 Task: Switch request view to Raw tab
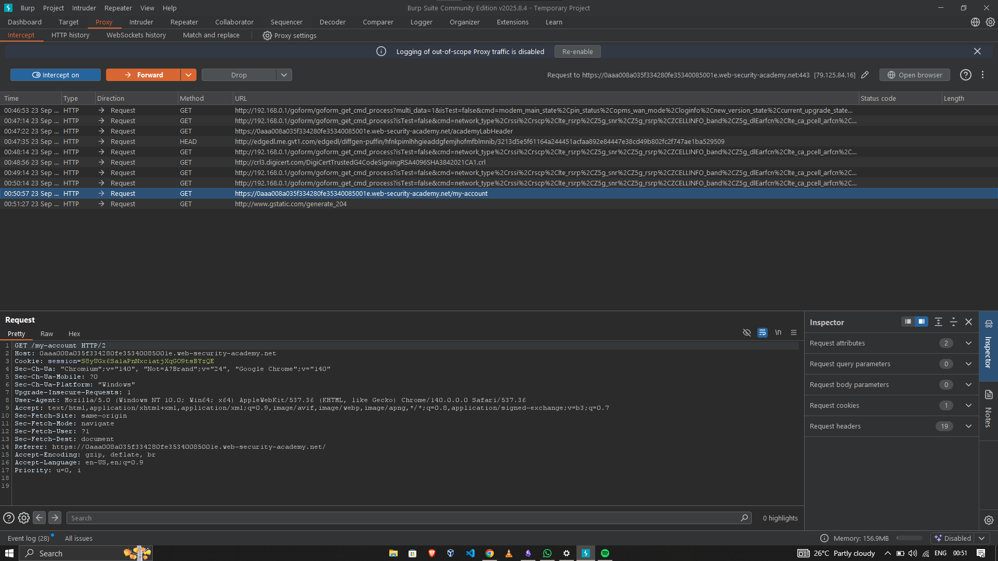(47, 333)
